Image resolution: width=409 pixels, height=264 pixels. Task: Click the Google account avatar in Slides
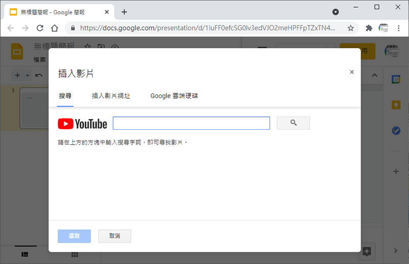click(x=392, y=51)
